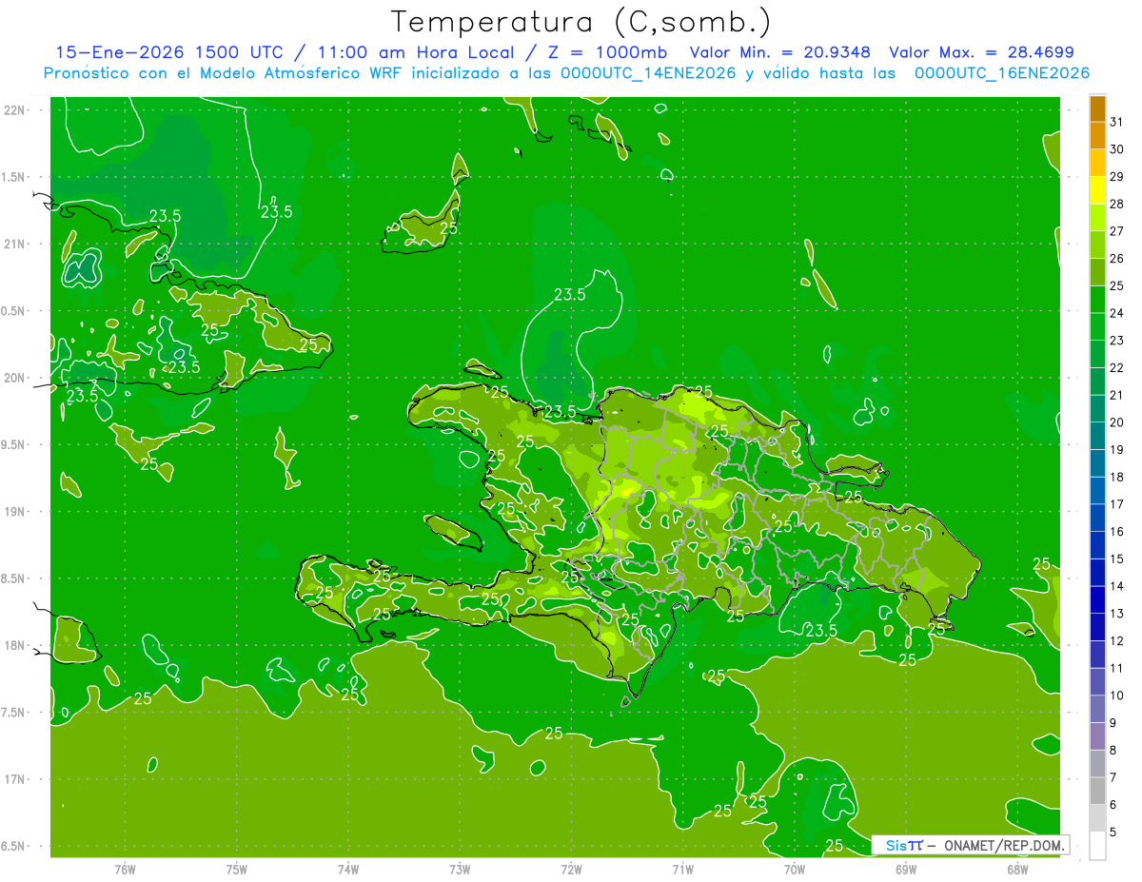Click legend value "16"
The image size is (1142, 882).
click(1117, 532)
